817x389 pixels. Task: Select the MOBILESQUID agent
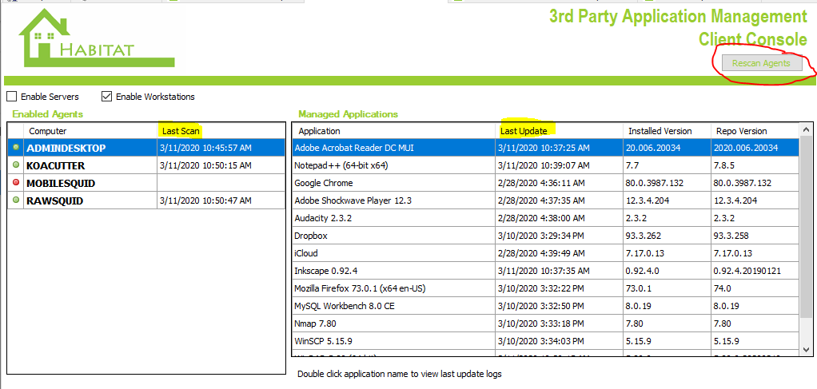tap(146, 183)
